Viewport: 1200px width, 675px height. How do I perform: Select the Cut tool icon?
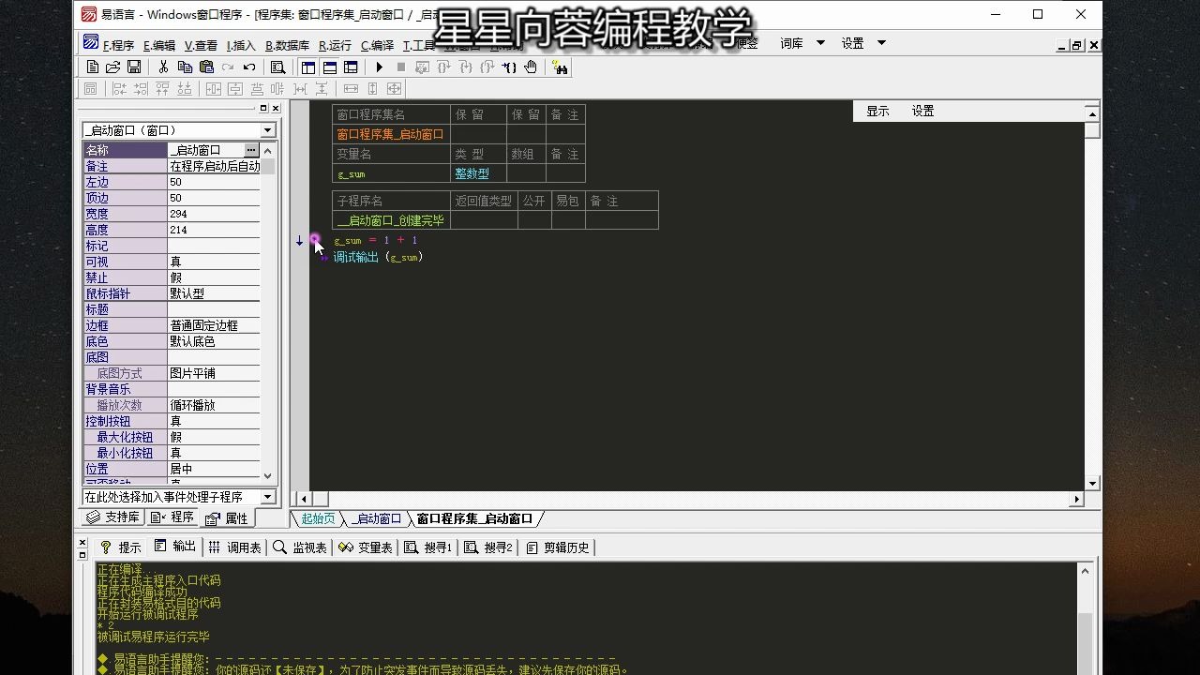162,67
